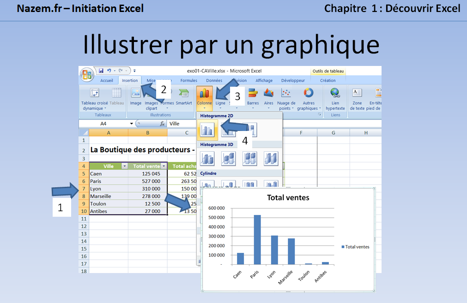Select the 2D clustered histogram option

click(x=207, y=131)
